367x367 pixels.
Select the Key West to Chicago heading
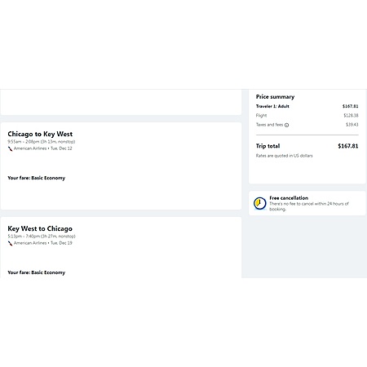click(x=40, y=228)
